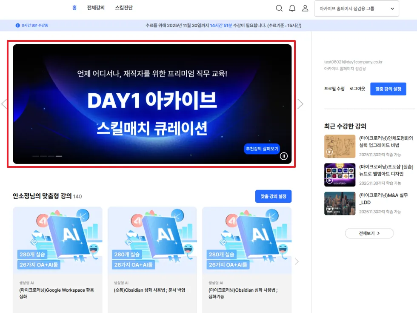
Task: Select the fourth banner slide indicator
Action: click(x=59, y=156)
